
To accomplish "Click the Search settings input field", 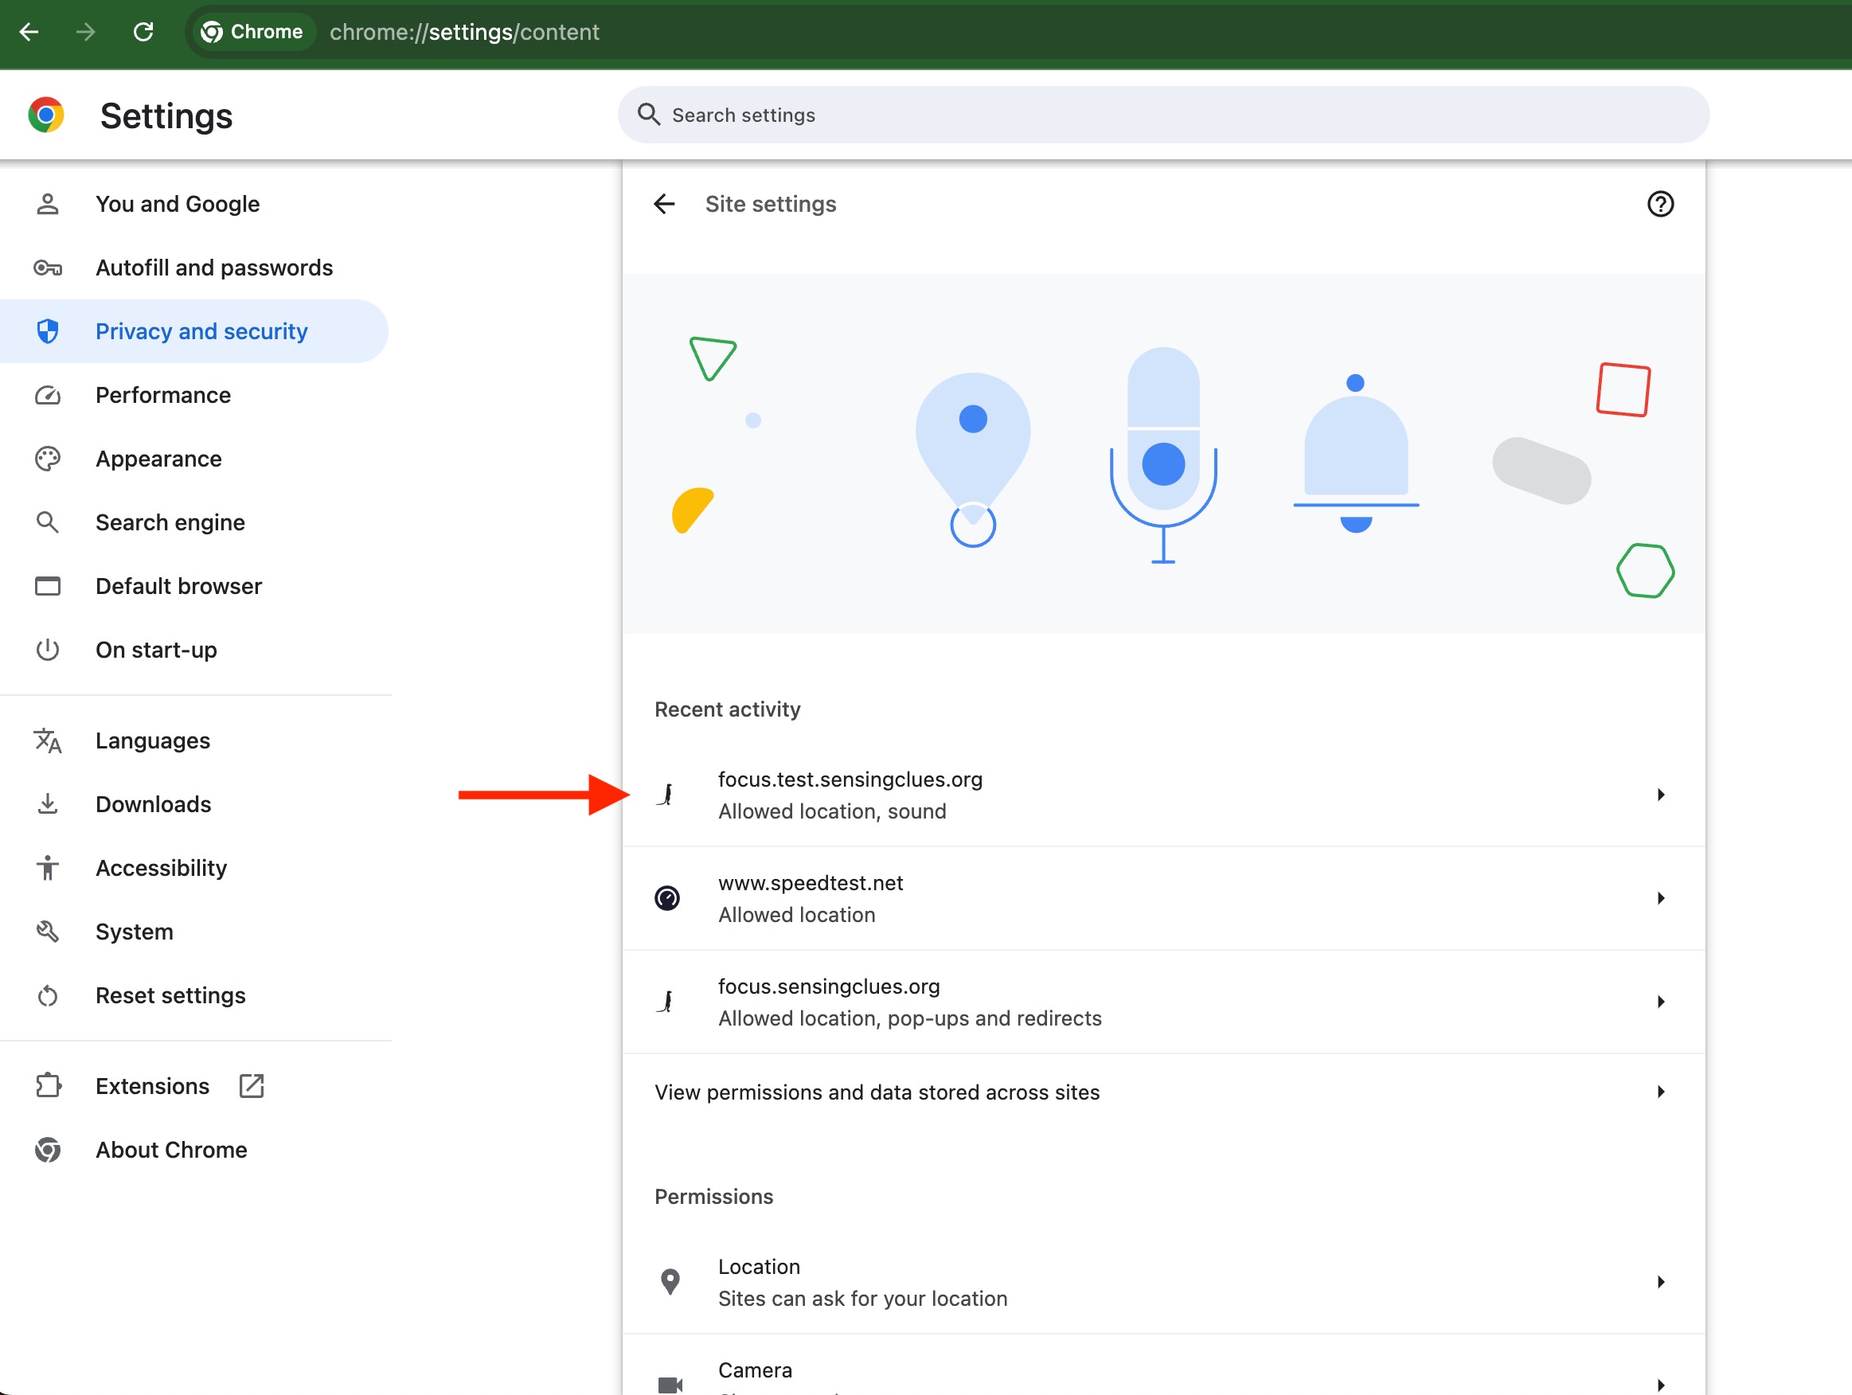I will tap(1162, 115).
